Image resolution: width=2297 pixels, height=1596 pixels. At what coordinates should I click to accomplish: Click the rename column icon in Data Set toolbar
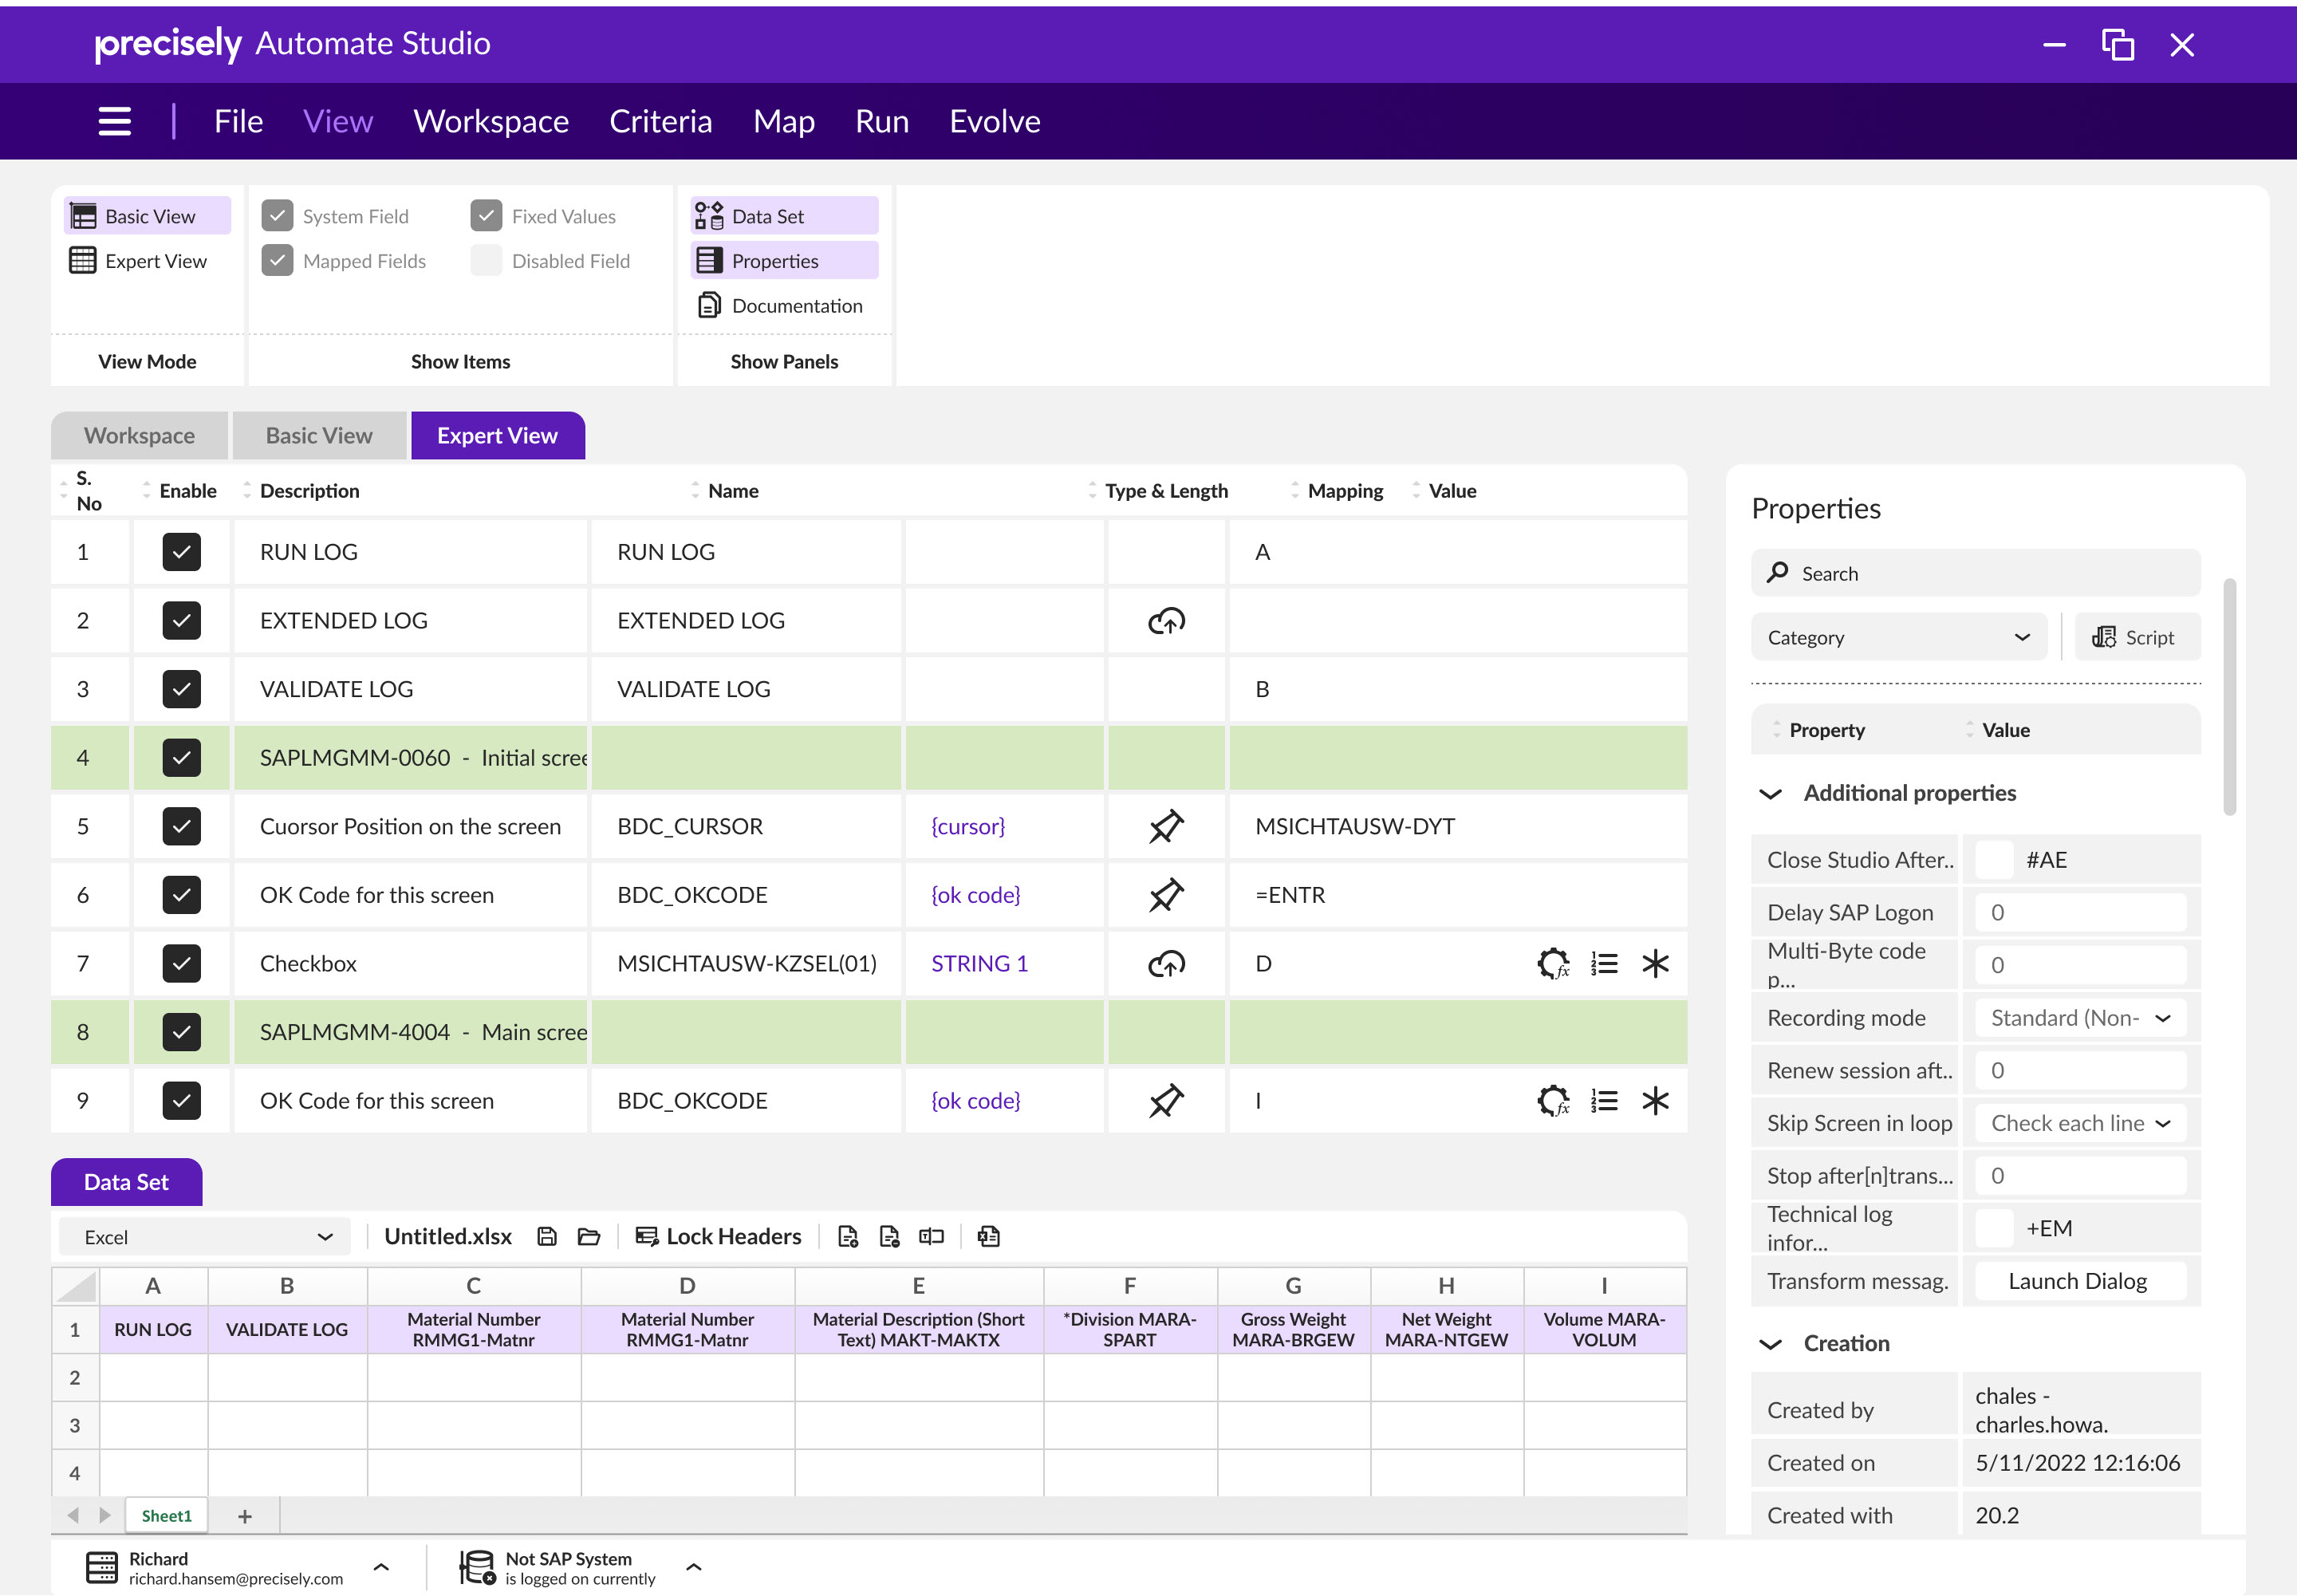[931, 1237]
